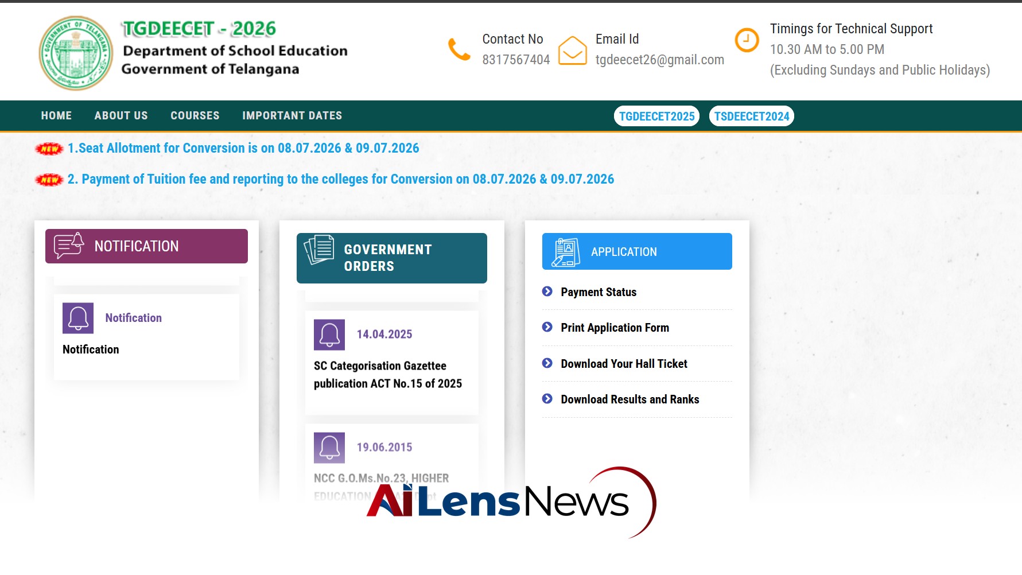Open the COURSES menu item
This screenshot has width=1022, height=575.
coord(195,115)
